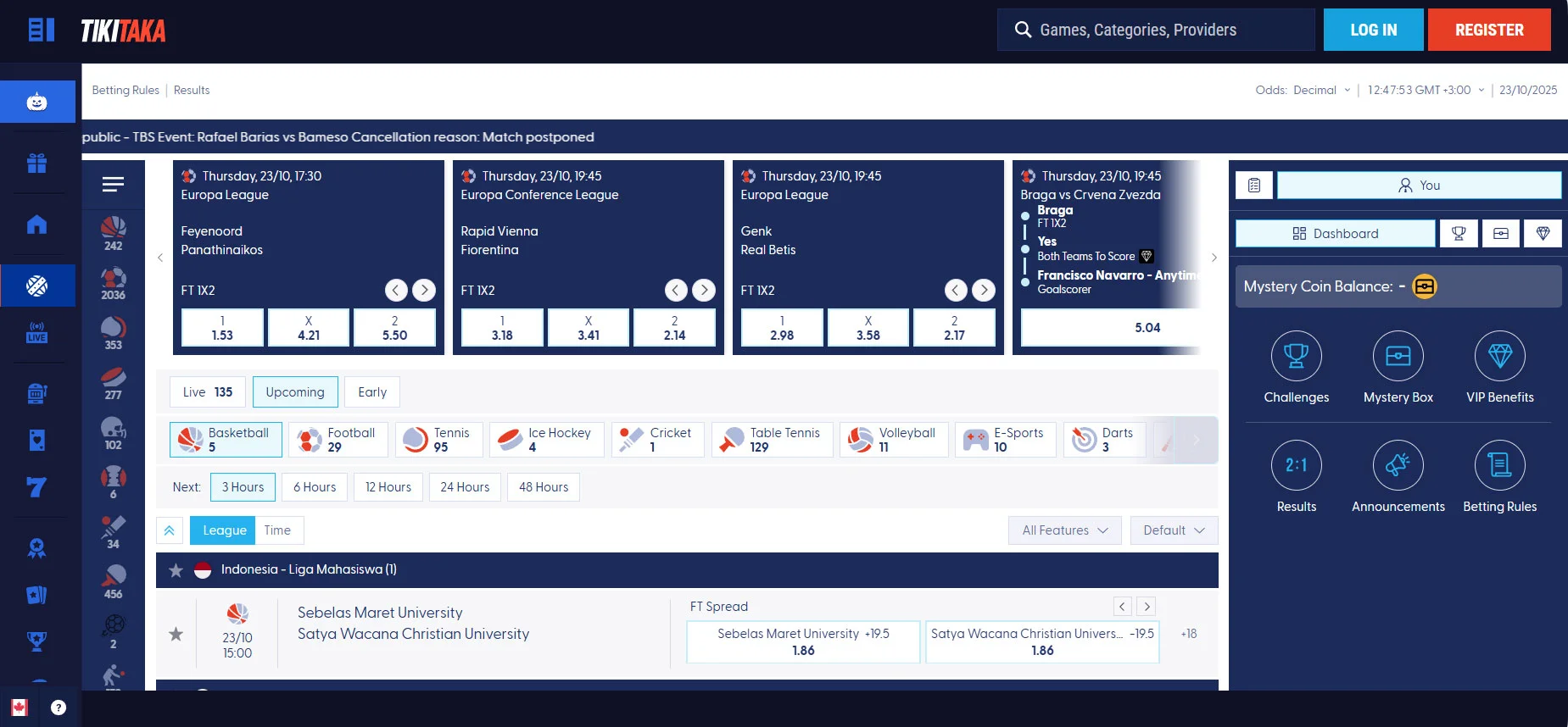Open the Betting Rules link in top bar
Screen dimensions: 1568x727
tap(126, 91)
